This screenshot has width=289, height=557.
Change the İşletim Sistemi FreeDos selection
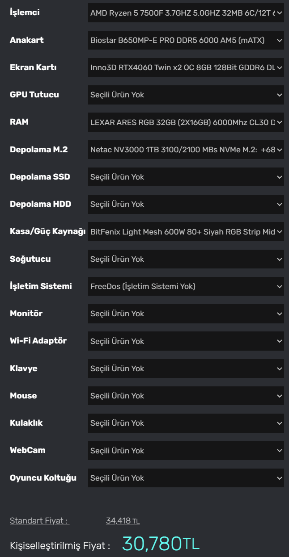pos(186,286)
